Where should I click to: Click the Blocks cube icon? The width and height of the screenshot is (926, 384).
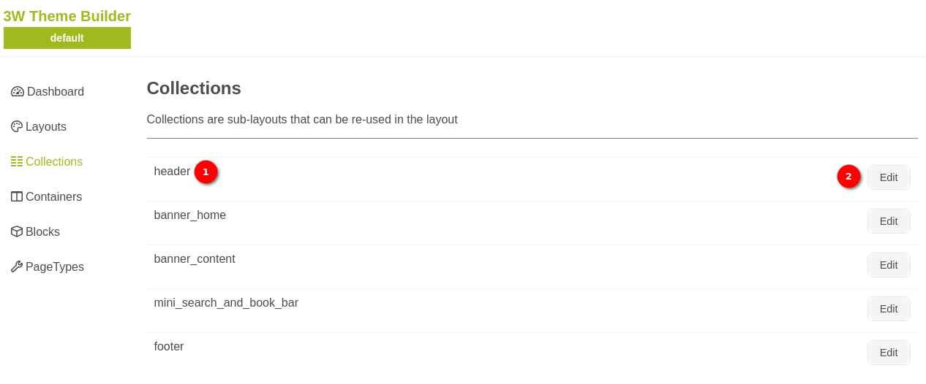[x=17, y=232]
